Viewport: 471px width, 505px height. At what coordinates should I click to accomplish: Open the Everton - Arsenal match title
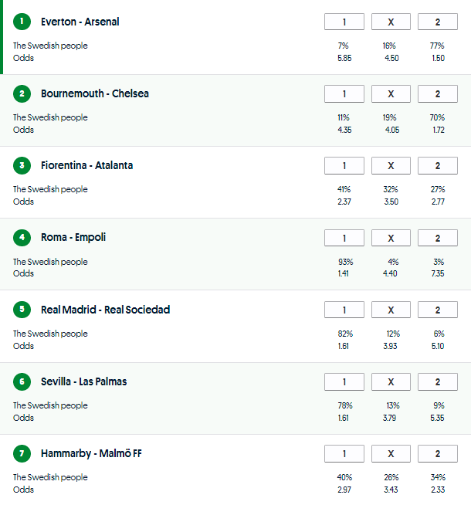coord(80,22)
